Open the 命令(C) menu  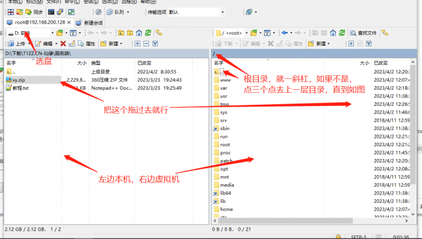tap(72, 2)
